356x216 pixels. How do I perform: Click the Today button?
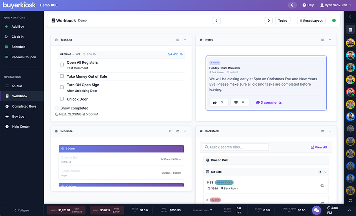(x=282, y=20)
